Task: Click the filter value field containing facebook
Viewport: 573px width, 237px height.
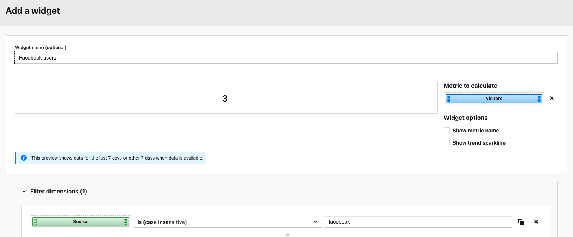Action: pyautogui.click(x=418, y=222)
